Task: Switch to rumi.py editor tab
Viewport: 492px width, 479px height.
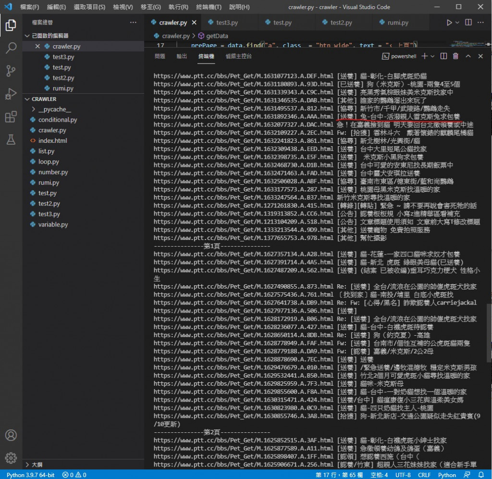Action: (397, 23)
